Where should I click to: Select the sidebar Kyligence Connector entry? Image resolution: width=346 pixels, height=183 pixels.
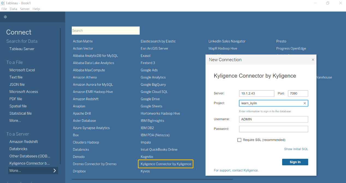(29, 163)
